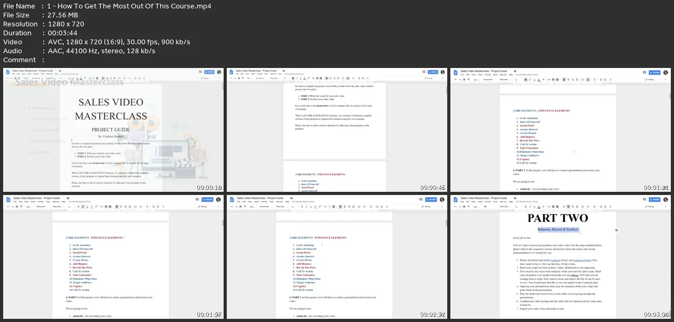Open the thumbnail stamped 00:03:08
Viewport: 674px width, 322px height.
560,257
